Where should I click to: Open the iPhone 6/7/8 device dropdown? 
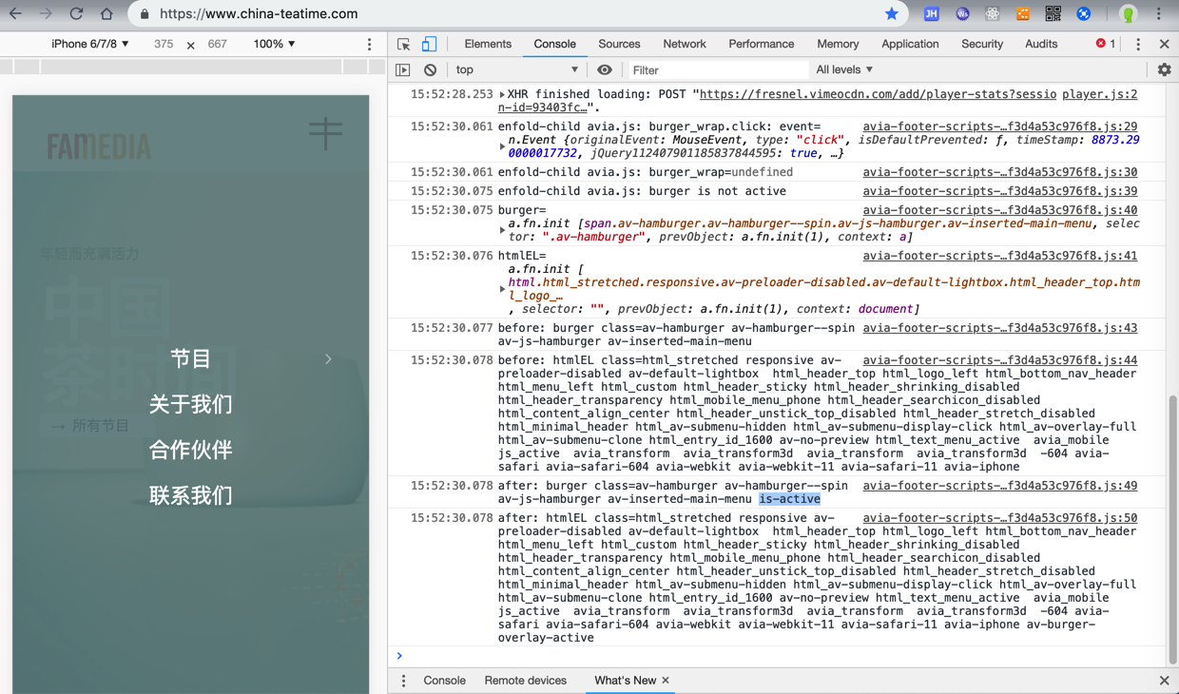click(90, 44)
